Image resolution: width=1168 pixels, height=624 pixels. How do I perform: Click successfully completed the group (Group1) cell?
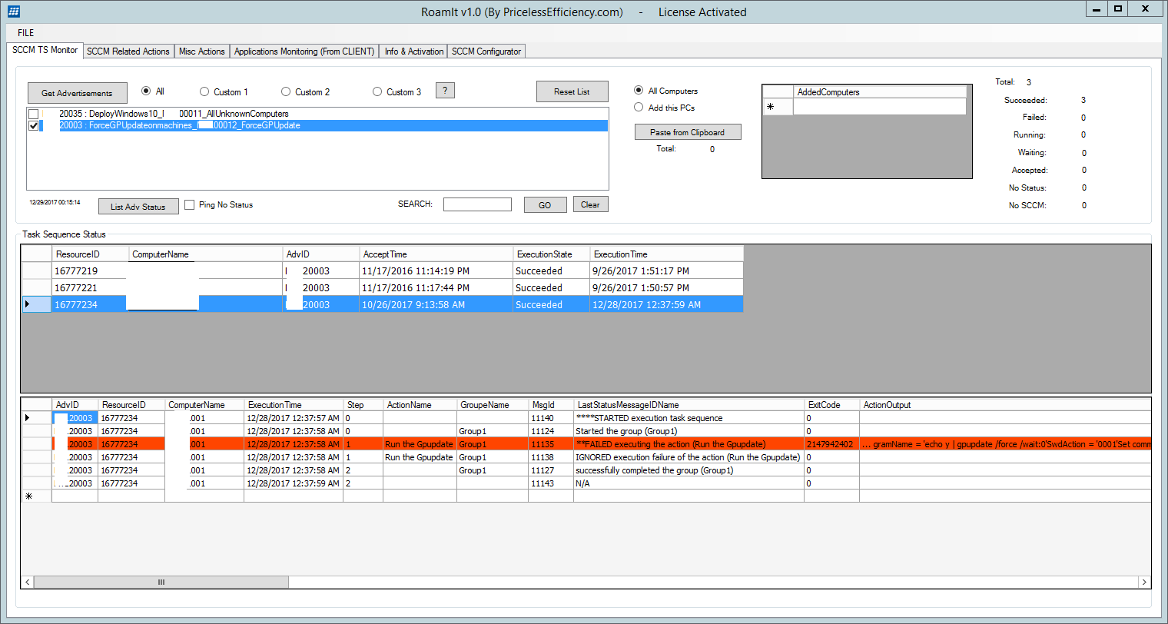pyautogui.click(x=689, y=470)
